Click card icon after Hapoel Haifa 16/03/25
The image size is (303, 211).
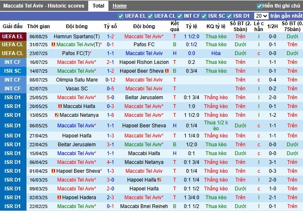click(x=159, y=180)
